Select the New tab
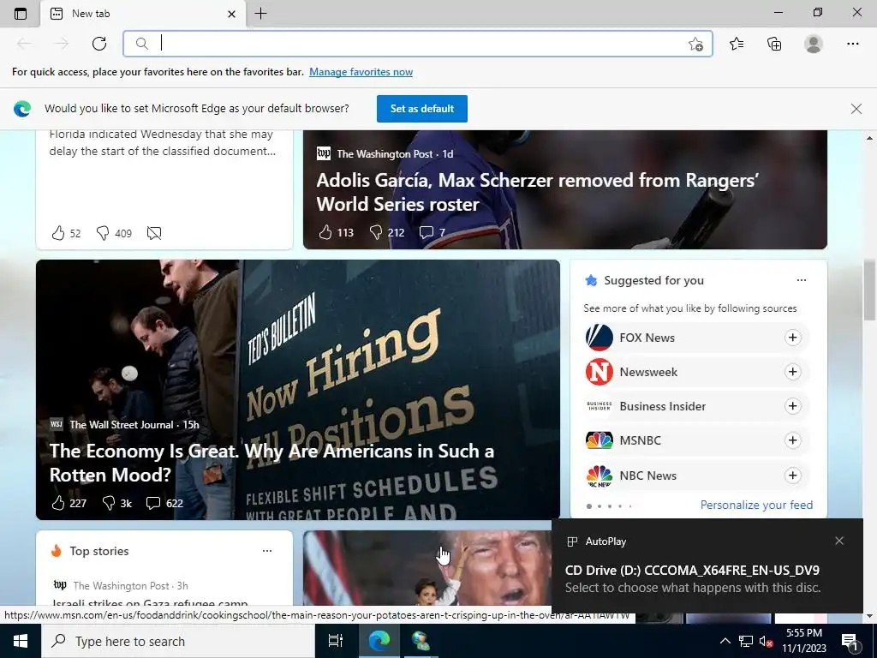The height and width of the screenshot is (658, 877). coord(143,14)
